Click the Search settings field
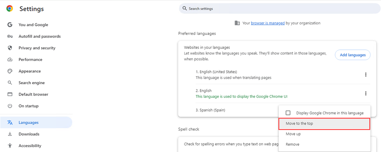 click(x=280, y=8)
